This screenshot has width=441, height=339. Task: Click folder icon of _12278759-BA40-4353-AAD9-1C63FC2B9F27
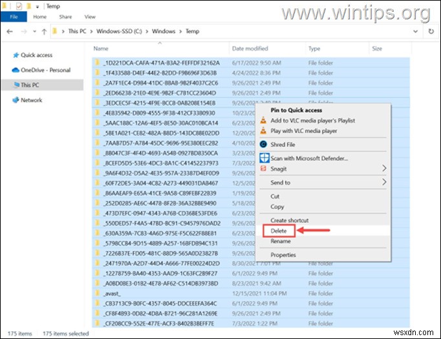97,273
